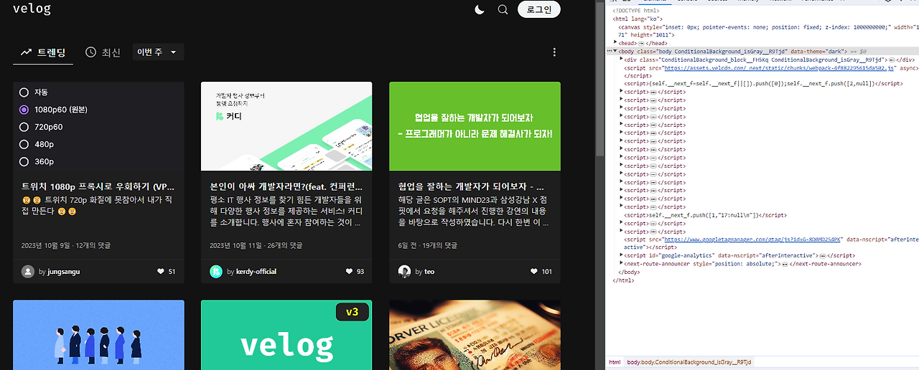Switch to the 최신 tab

[103, 52]
